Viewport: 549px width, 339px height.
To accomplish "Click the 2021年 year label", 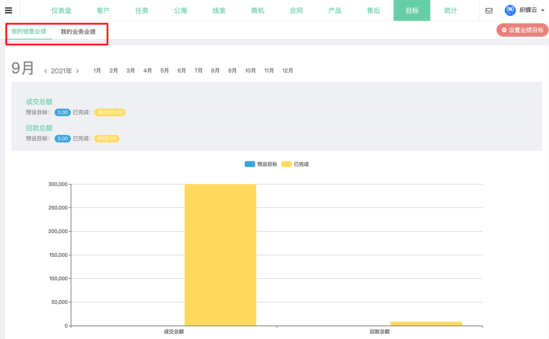I will tap(62, 71).
